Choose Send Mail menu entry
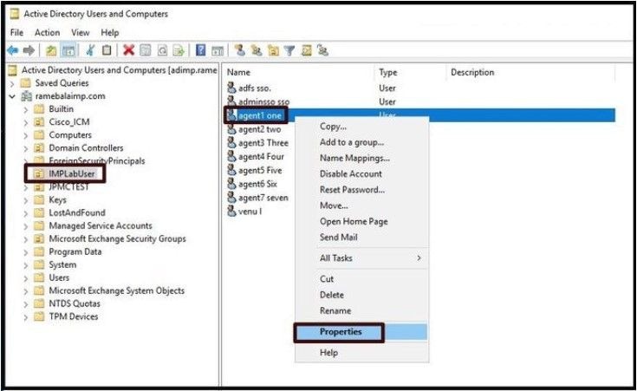Screen dimensions: 637x391 tap(361, 238)
